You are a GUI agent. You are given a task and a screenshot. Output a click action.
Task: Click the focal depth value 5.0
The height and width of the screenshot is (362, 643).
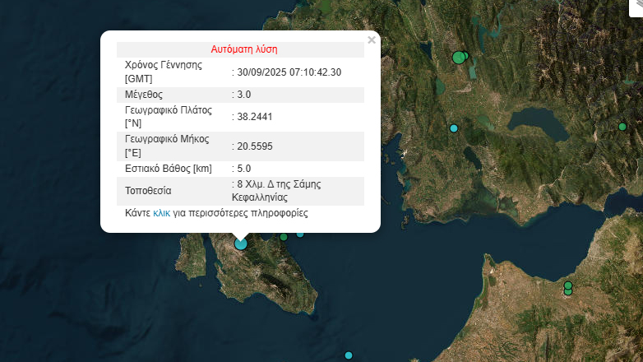(x=243, y=169)
